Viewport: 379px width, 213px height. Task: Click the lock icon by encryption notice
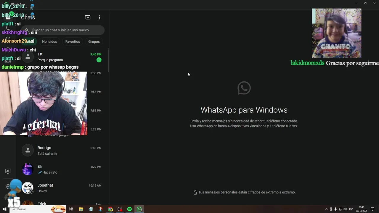coord(195,193)
